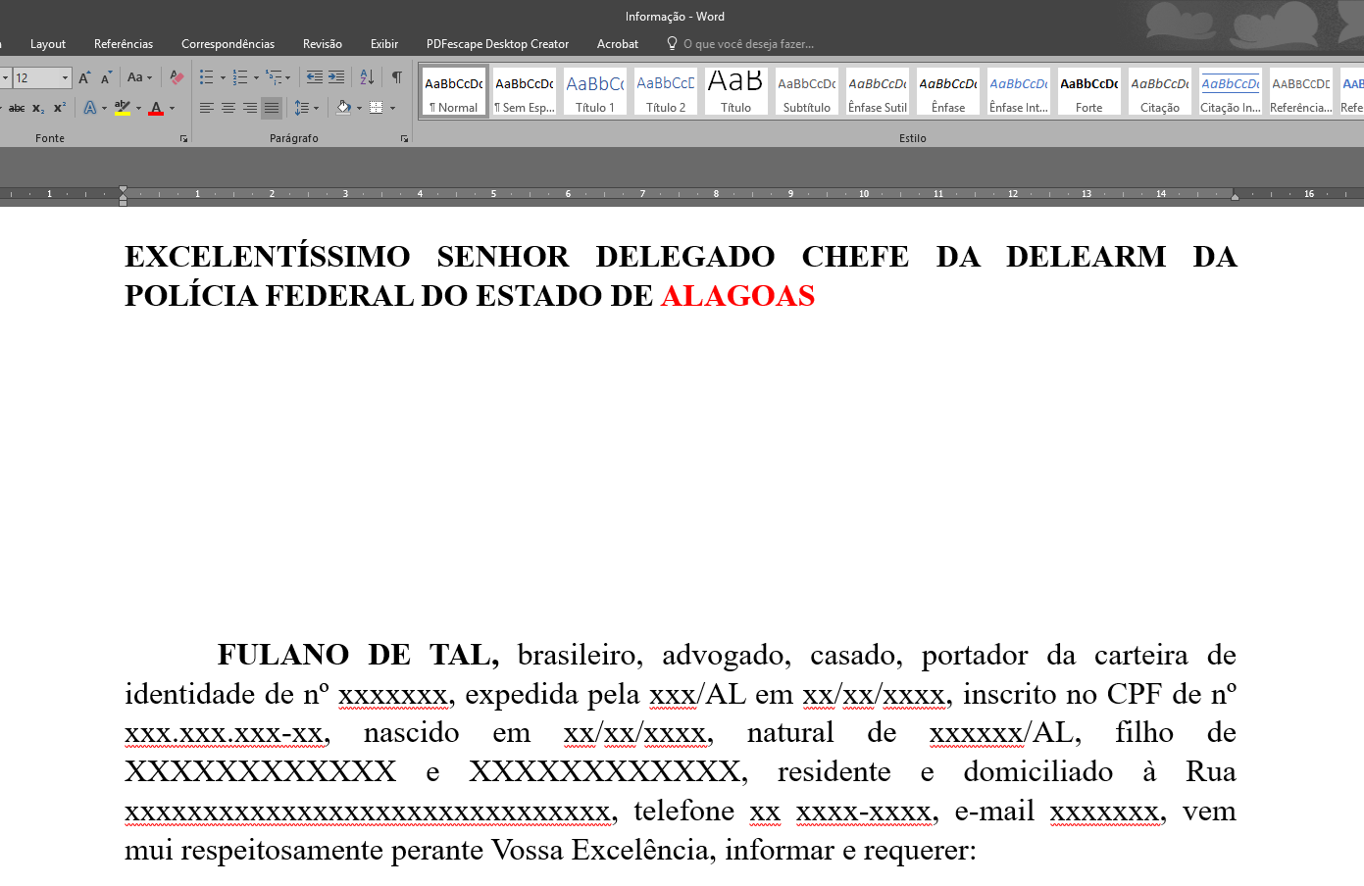Click the increase indent icon
The height and width of the screenshot is (886, 1364).
336,77
